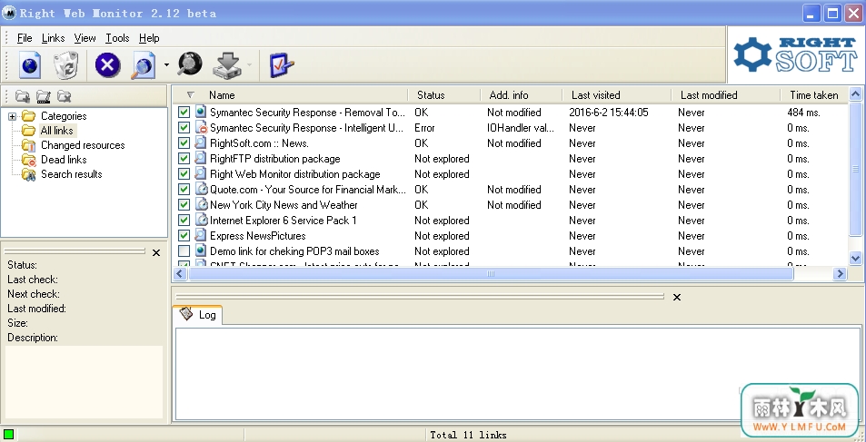The height and width of the screenshot is (442, 866).
Task: Open the View menu
Action: click(85, 38)
